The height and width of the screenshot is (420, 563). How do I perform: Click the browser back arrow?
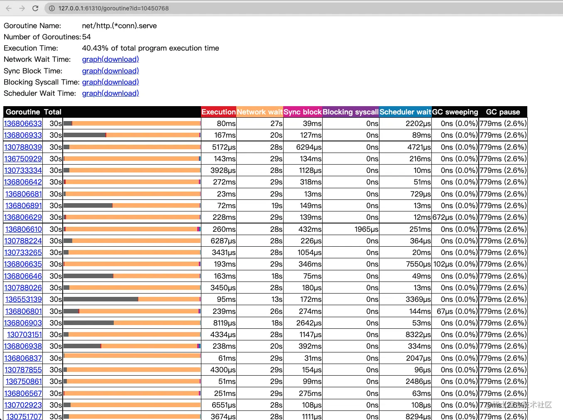click(9, 8)
